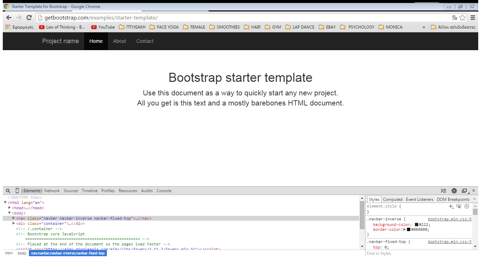The height and width of the screenshot is (259, 481).
Task: Open bootstrap.min.css:5 link for .navbar-fixed-top
Action: (450, 242)
